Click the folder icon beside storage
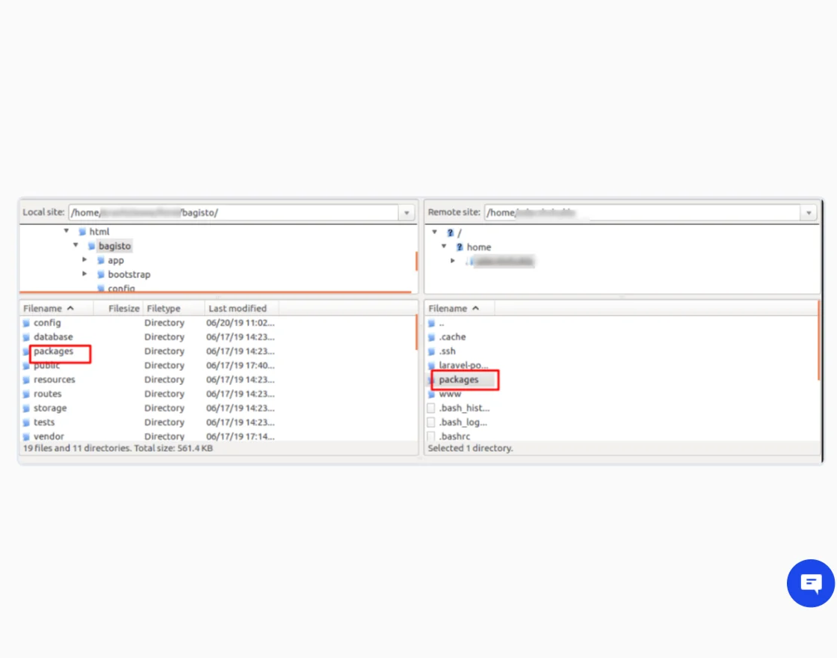Image resolution: width=837 pixels, height=658 pixels. [26, 408]
